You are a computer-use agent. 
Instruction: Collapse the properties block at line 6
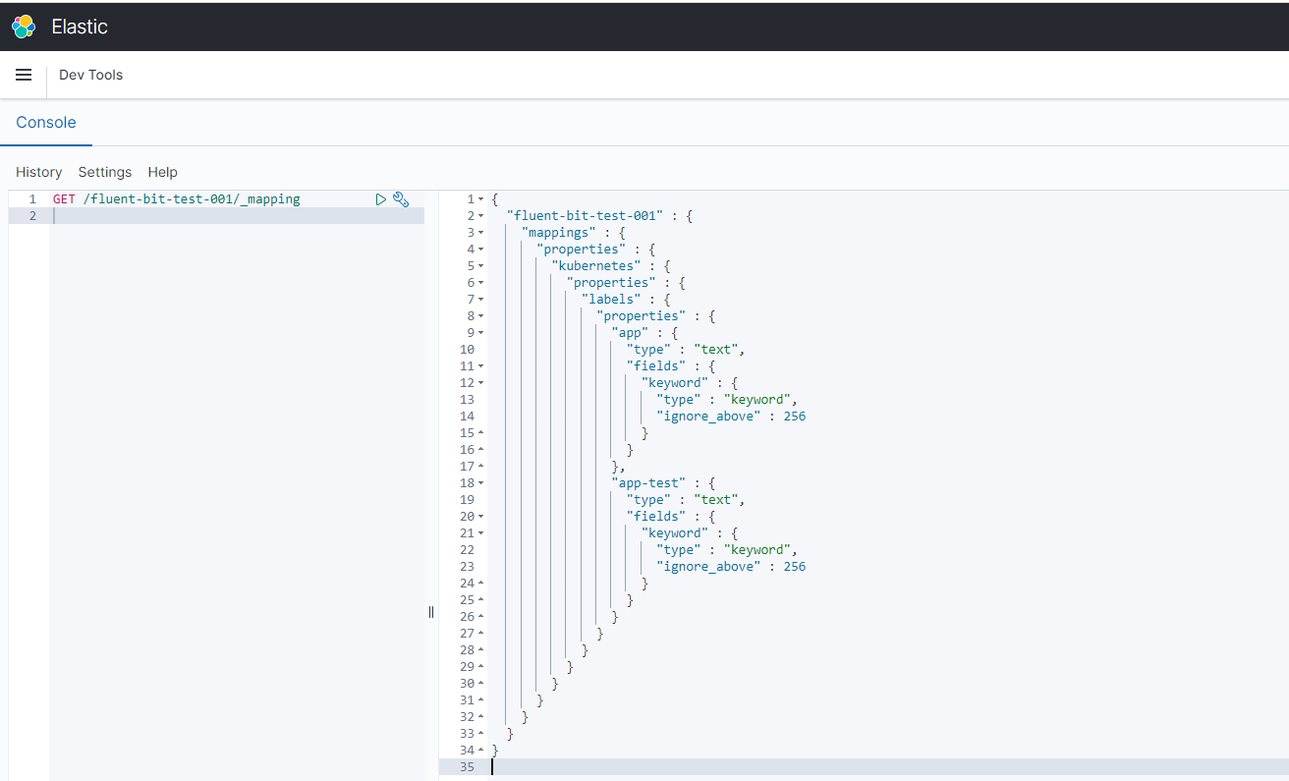point(481,283)
